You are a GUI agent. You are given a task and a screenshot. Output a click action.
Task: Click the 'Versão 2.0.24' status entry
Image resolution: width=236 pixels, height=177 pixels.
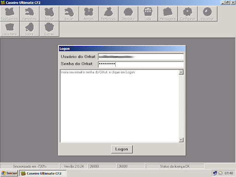[x=74, y=166]
